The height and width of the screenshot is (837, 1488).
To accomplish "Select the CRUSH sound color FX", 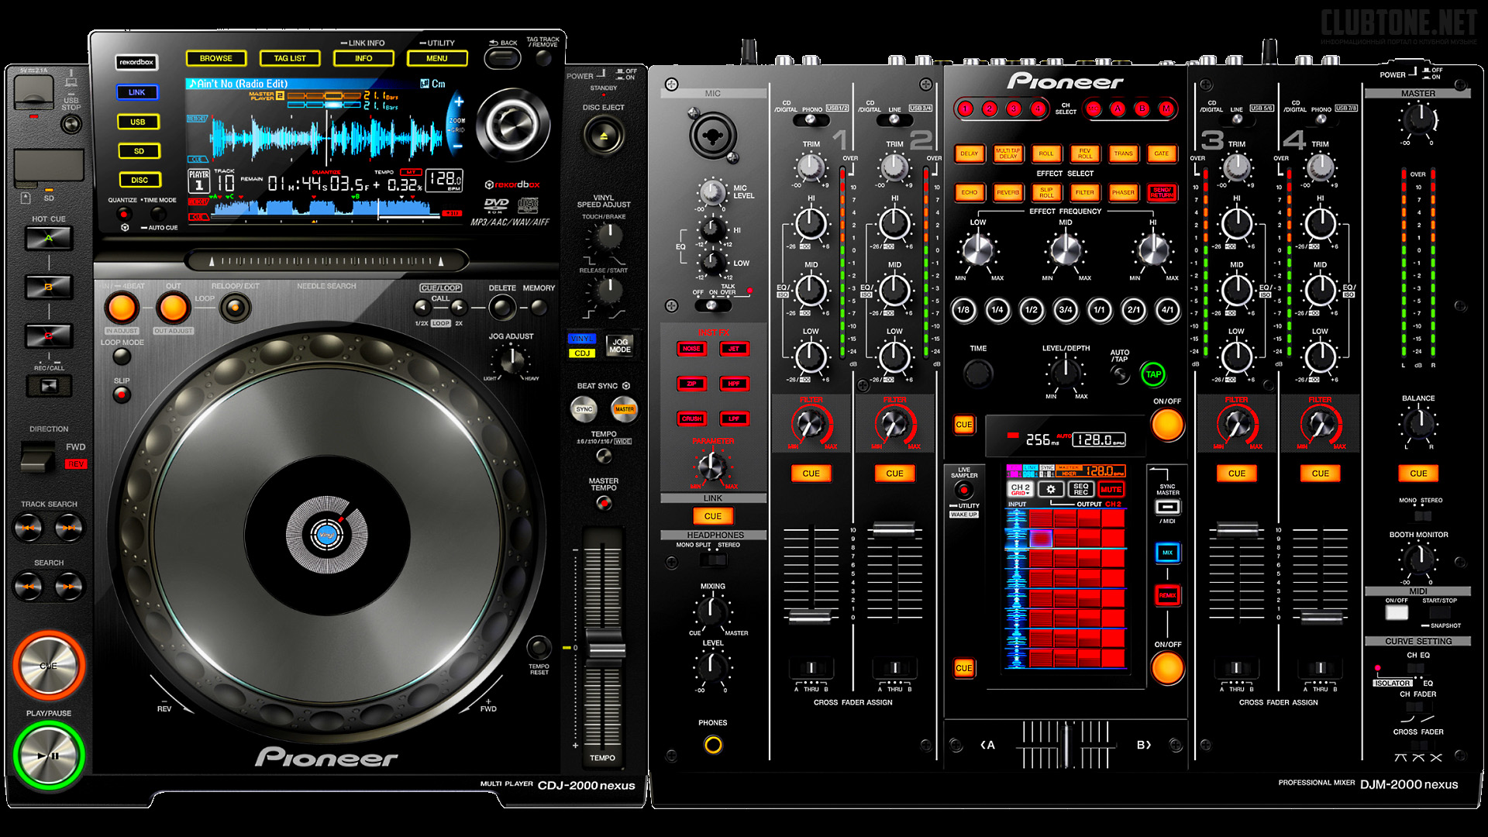I will [691, 418].
